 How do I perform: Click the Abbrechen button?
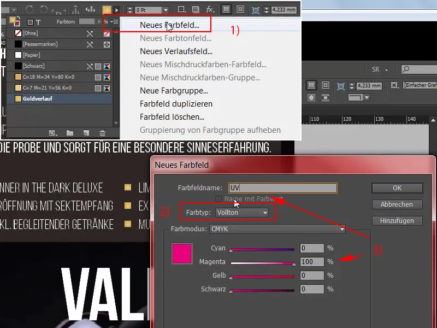point(397,204)
